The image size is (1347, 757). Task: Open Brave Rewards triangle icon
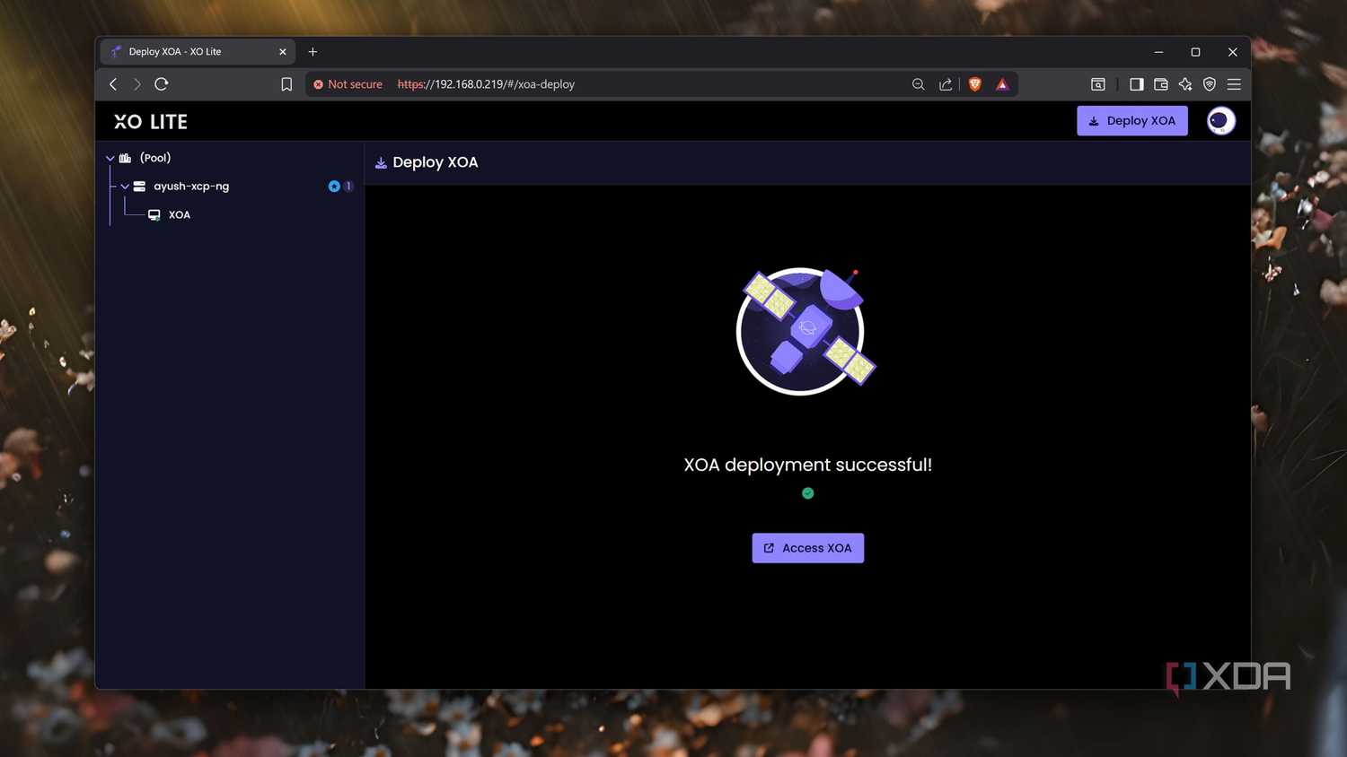click(x=1002, y=84)
